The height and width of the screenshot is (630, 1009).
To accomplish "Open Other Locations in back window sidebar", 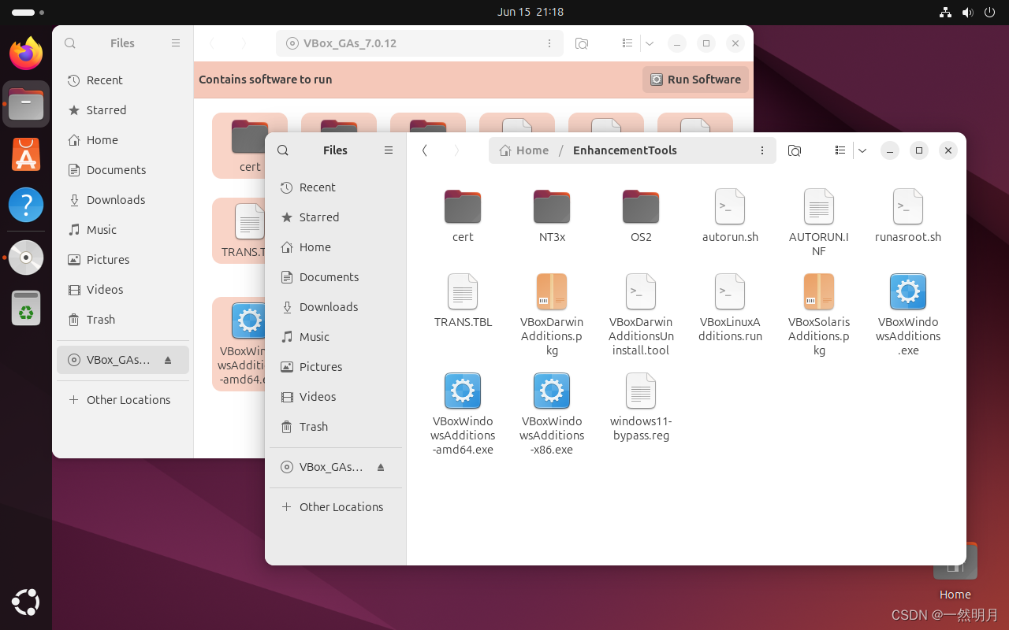I will [x=123, y=400].
